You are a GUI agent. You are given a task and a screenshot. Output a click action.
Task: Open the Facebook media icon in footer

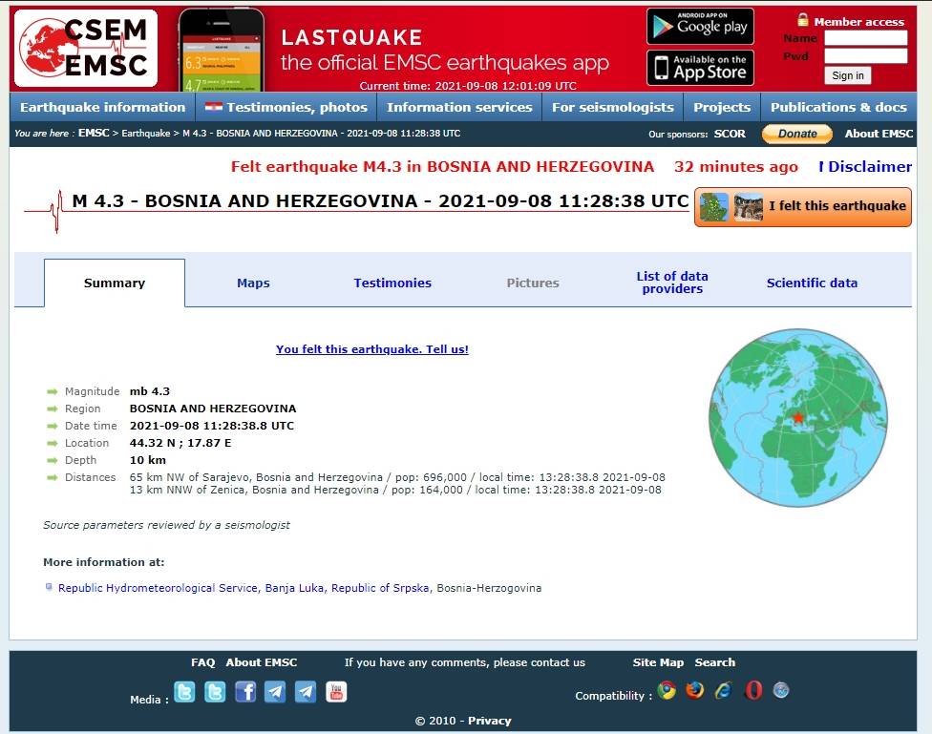tap(245, 692)
